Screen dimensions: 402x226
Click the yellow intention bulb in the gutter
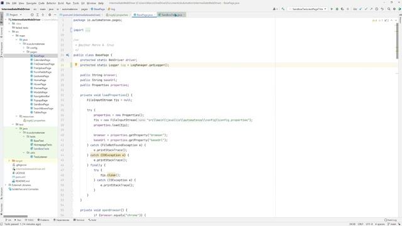[76, 65]
